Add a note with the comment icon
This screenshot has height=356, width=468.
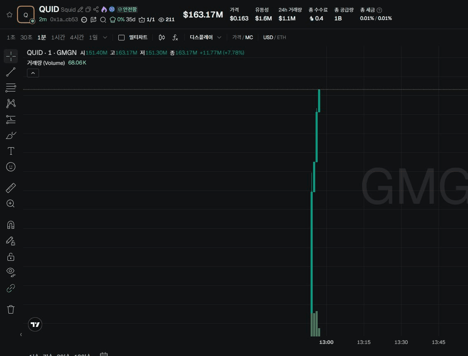point(93,20)
